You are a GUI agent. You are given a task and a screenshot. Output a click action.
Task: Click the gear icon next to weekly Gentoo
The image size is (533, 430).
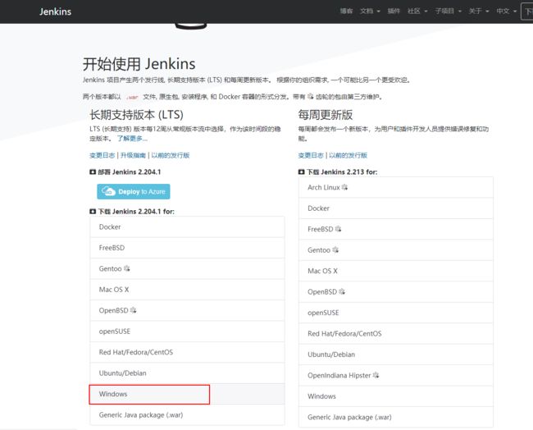click(x=335, y=250)
